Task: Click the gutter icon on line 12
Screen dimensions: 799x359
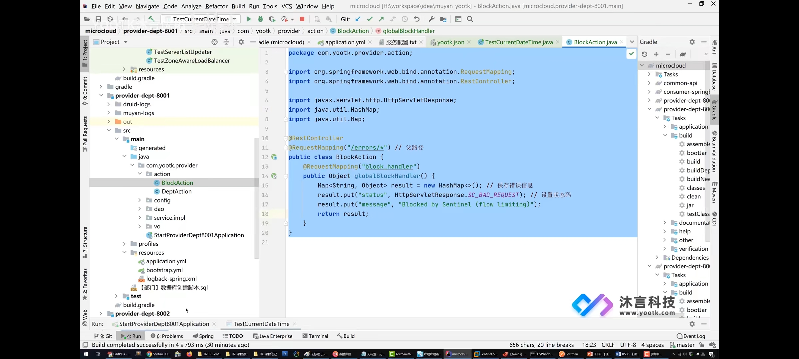Action: point(274,157)
